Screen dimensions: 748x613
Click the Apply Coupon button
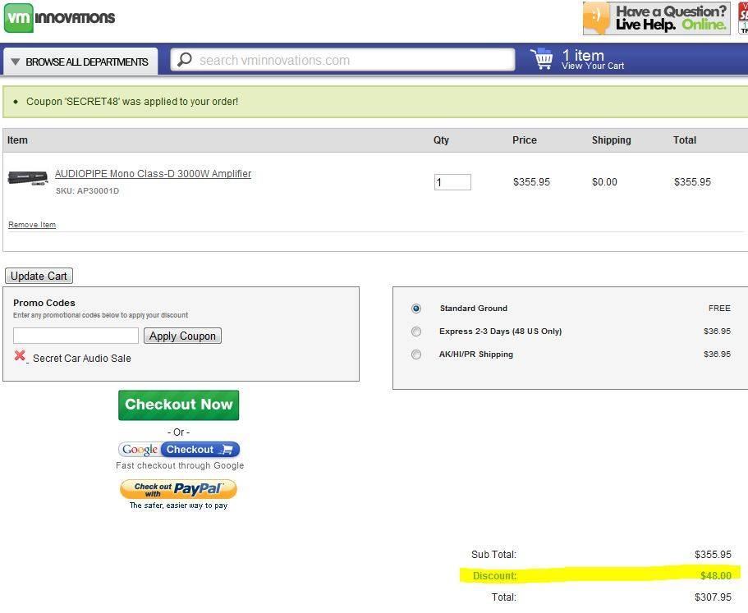[x=182, y=336]
